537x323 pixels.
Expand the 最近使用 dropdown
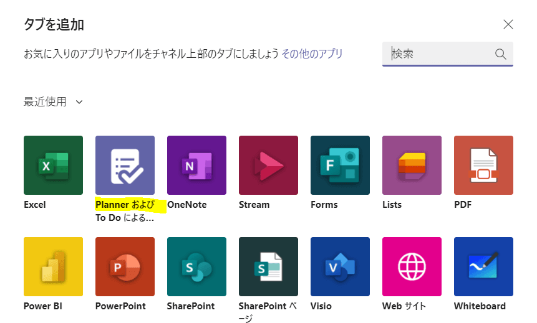53,101
